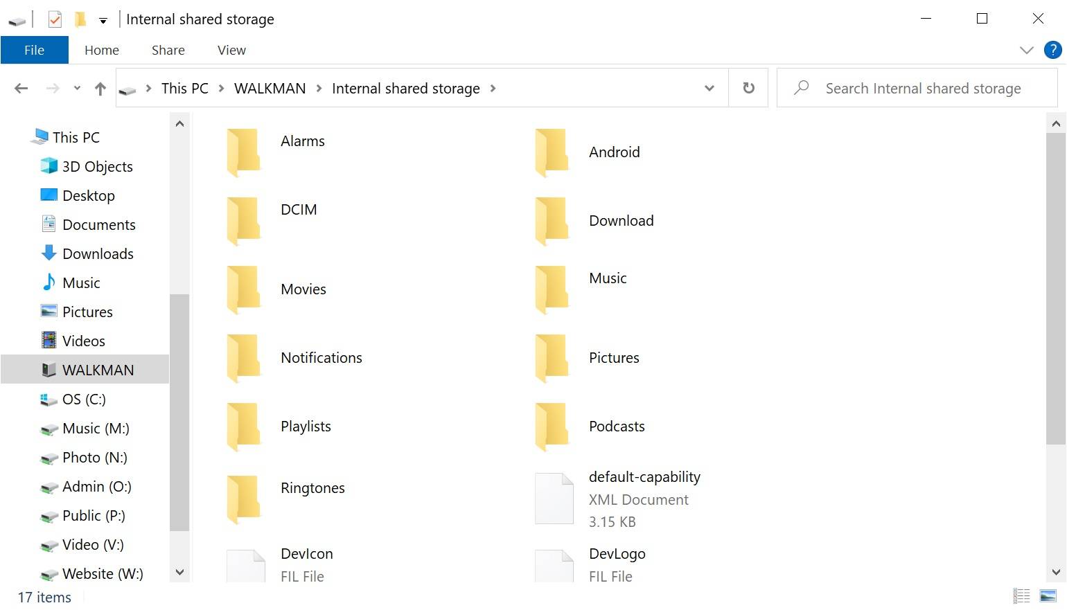Click the Properties quick access toolbar icon

coord(55,19)
